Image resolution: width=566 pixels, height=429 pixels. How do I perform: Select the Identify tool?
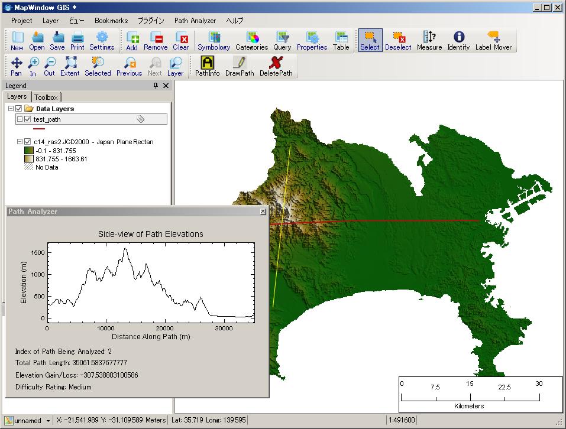458,38
